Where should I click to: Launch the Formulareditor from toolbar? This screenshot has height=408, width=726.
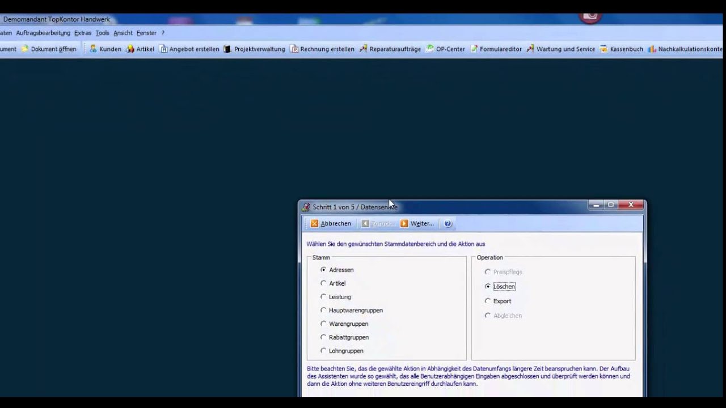pyautogui.click(x=496, y=49)
